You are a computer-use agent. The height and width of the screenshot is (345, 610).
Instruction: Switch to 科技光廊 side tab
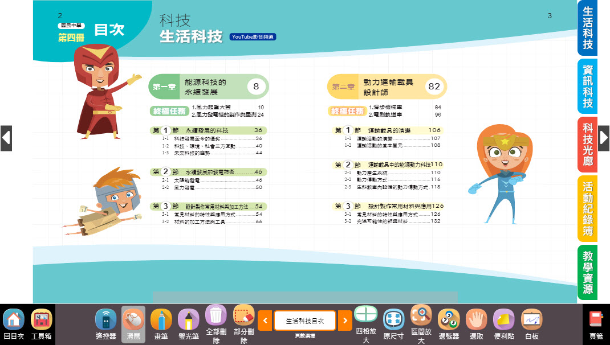[x=587, y=145]
